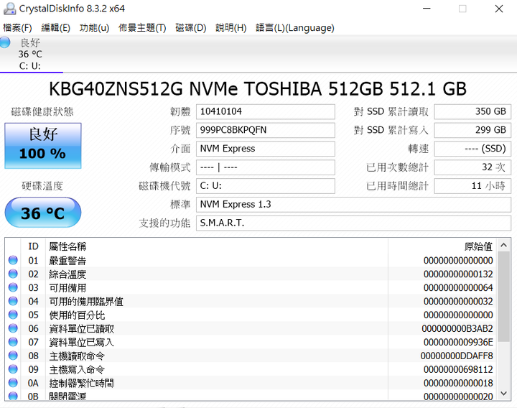The height and width of the screenshot is (408, 517).
Task: Select the 可用的備用臨界值 attribute row
Action: pyautogui.click(x=251, y=302)
